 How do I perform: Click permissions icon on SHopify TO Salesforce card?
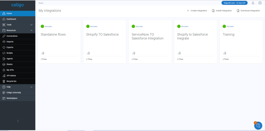[x=88, y=53]
